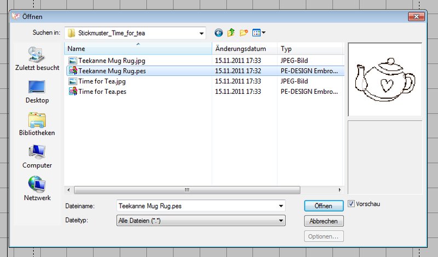Click the Abbrechen button
Viewport: 438px width, 257px height.
(324, 221)
